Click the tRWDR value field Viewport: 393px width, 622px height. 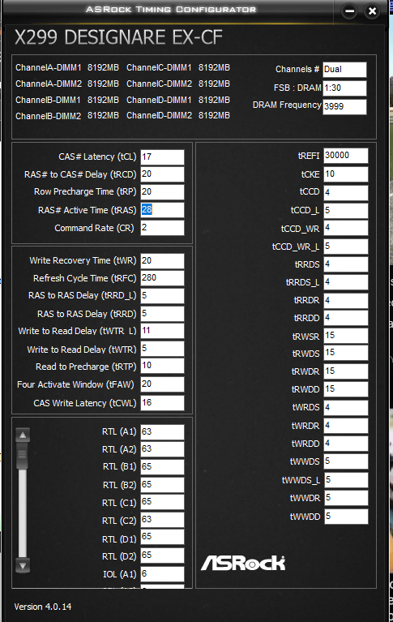click(x=346, y=371)
